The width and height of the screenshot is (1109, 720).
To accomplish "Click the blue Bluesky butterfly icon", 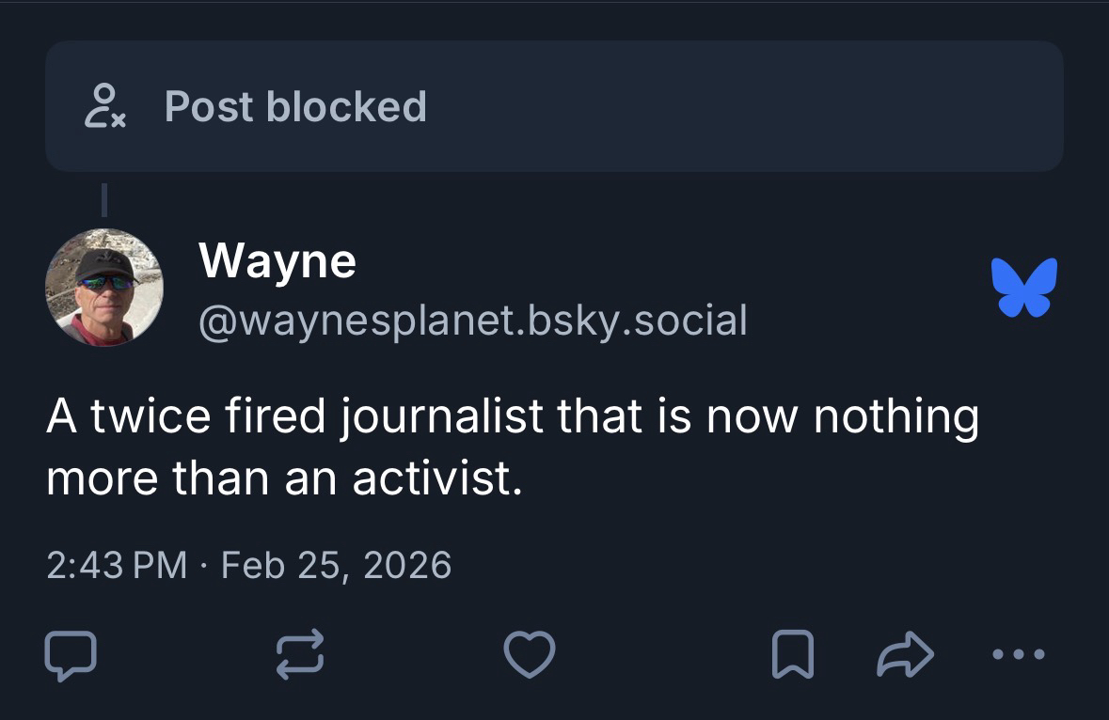I will [x=1023, y=286].
